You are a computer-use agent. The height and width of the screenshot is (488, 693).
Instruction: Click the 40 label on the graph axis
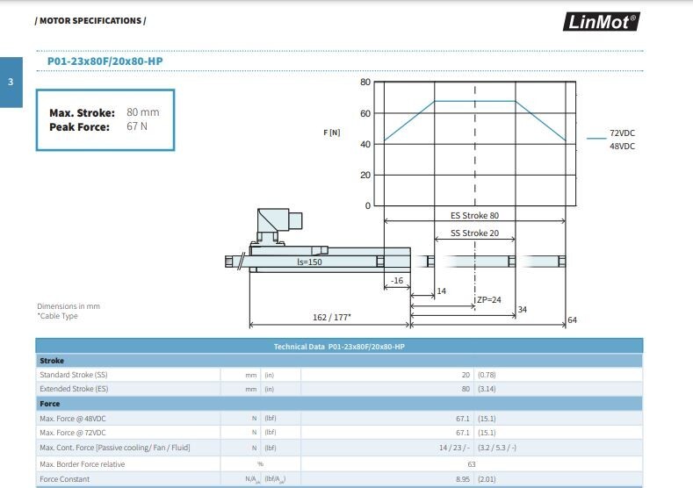pyautogui.click(x=365, y=145)
